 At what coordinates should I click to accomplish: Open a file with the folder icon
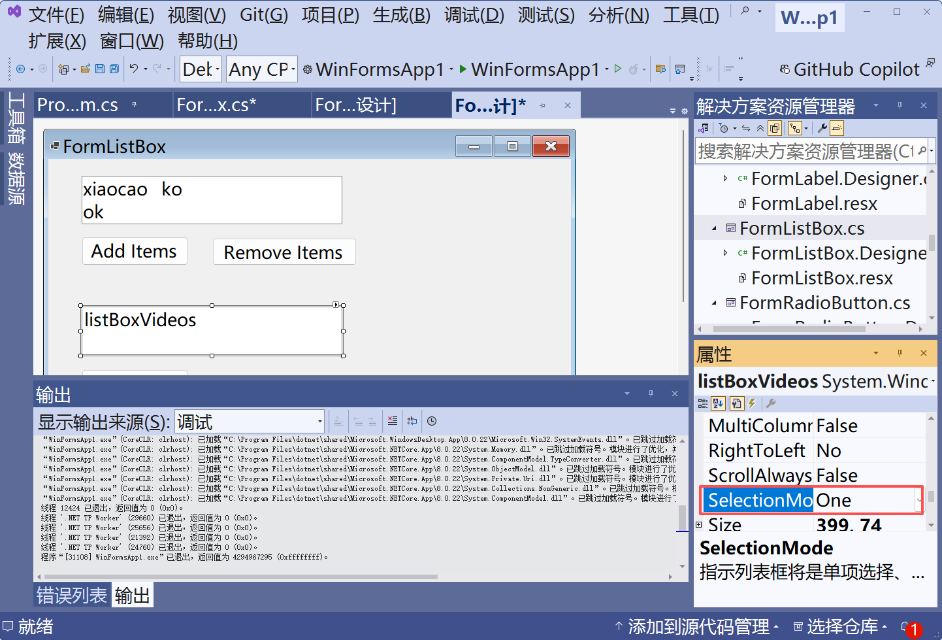[x=86, y=69]
